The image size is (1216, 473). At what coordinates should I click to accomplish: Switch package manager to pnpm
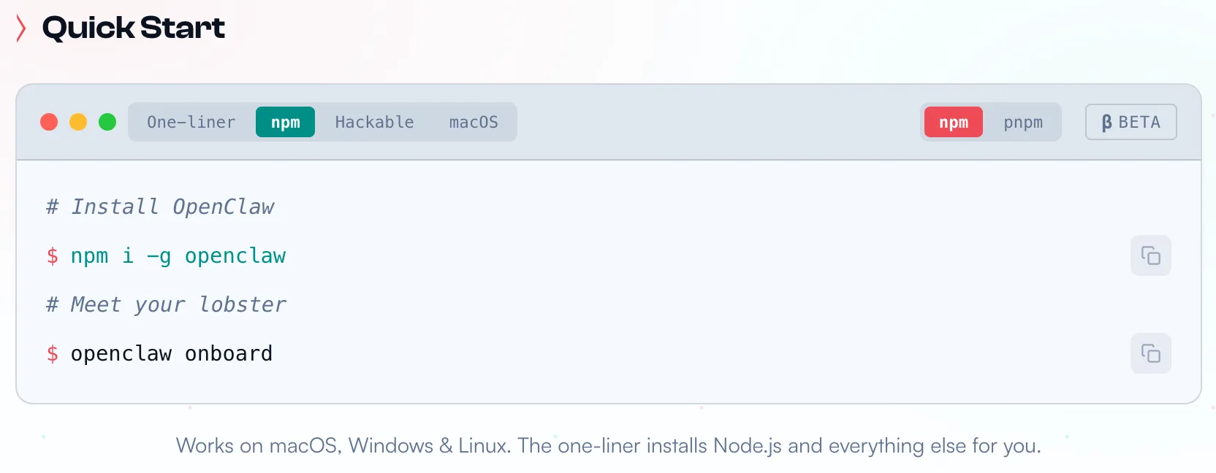click(1022, 122)
